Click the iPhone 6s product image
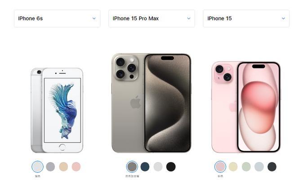 57,110
